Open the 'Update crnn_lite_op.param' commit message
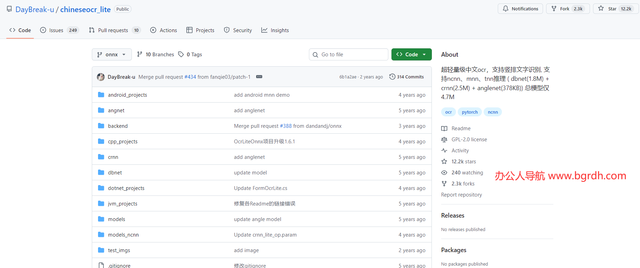Screen dimensions: 640x268 coord(265,235)
